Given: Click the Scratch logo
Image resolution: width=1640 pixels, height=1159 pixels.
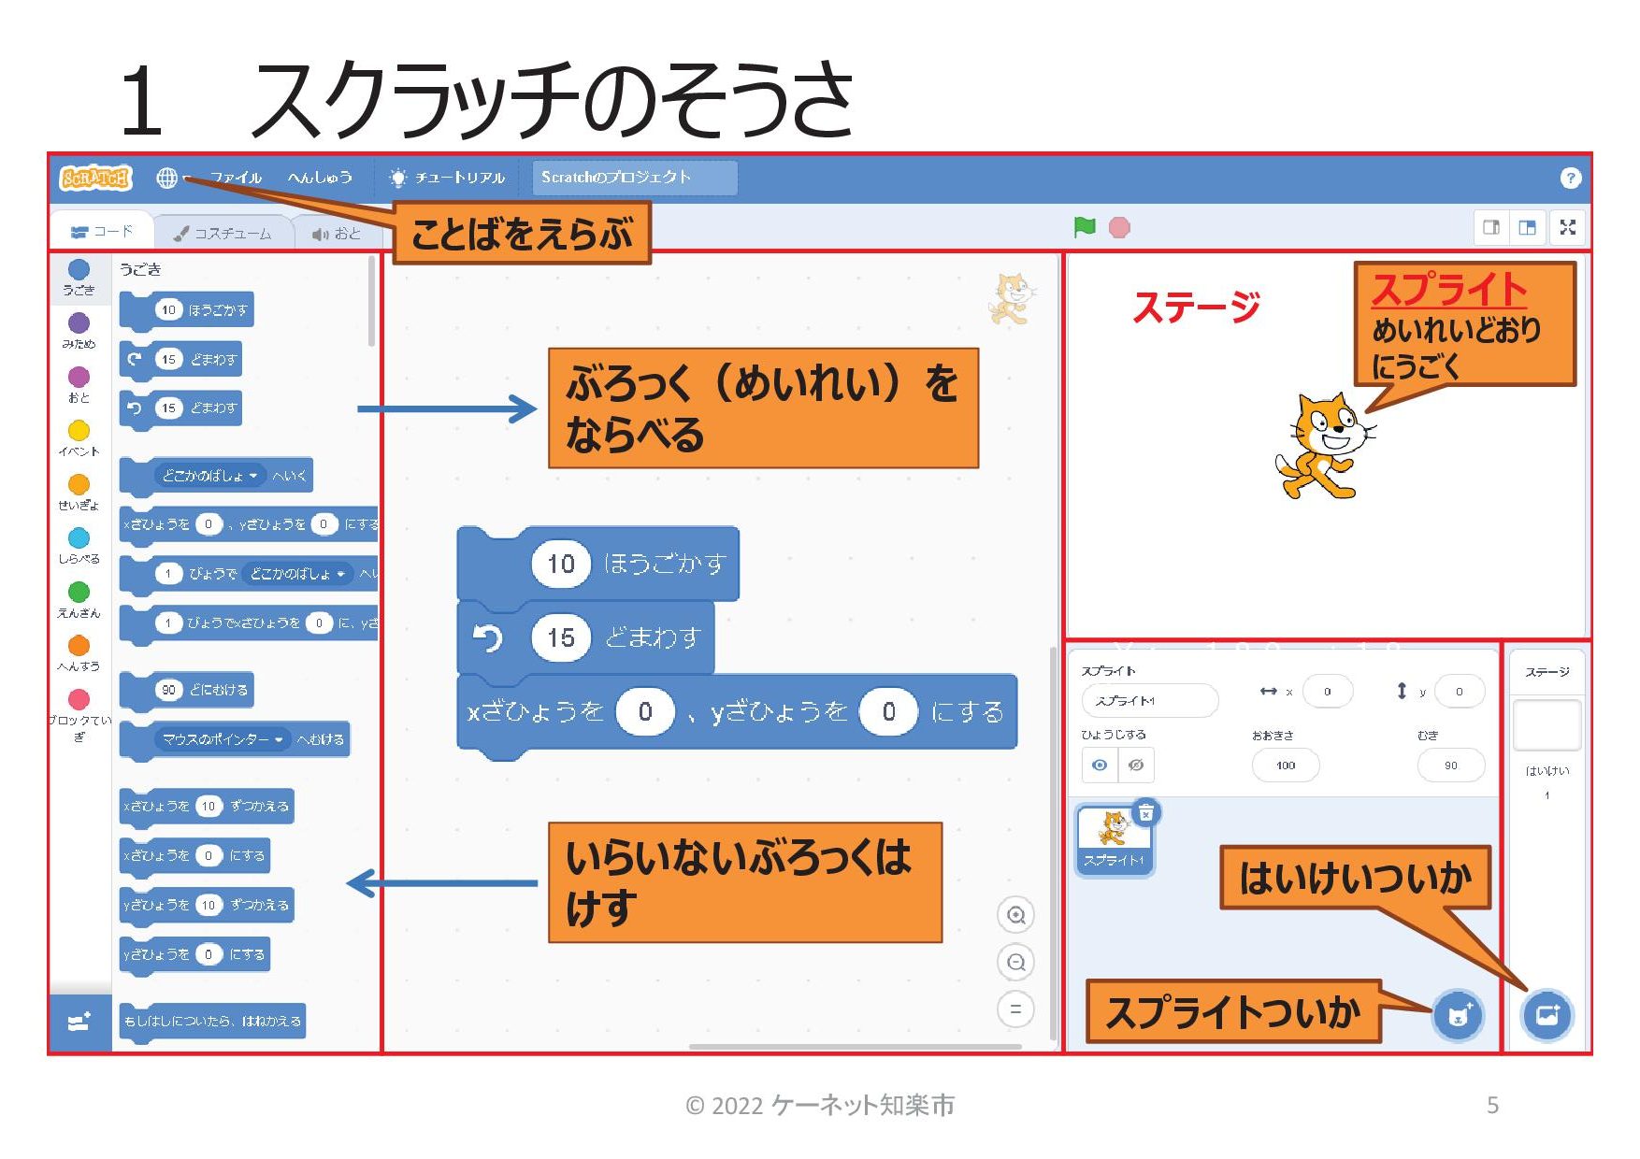Looking at the screenshot, I should click(95, 178).
